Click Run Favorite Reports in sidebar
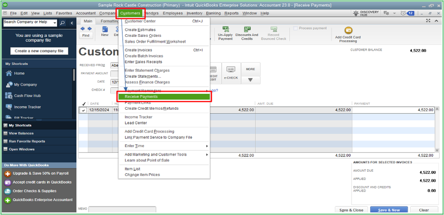The height and width of the screenshot is (215, 444). tap(27, 141)
